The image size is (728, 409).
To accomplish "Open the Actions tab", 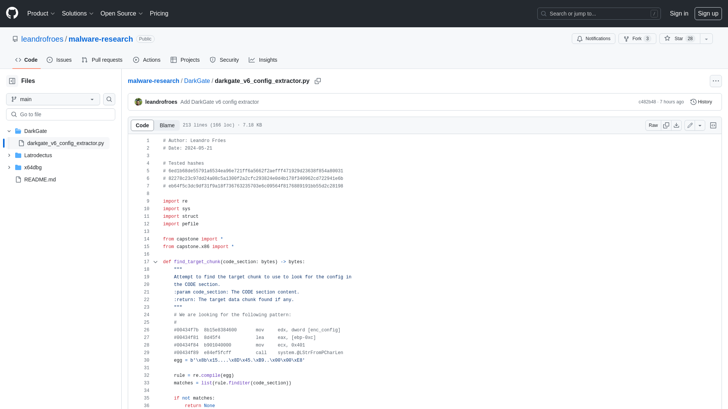I will coord(147,60).
